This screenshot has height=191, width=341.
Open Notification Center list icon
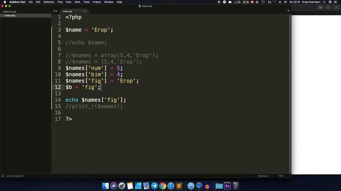pos(336,2)
